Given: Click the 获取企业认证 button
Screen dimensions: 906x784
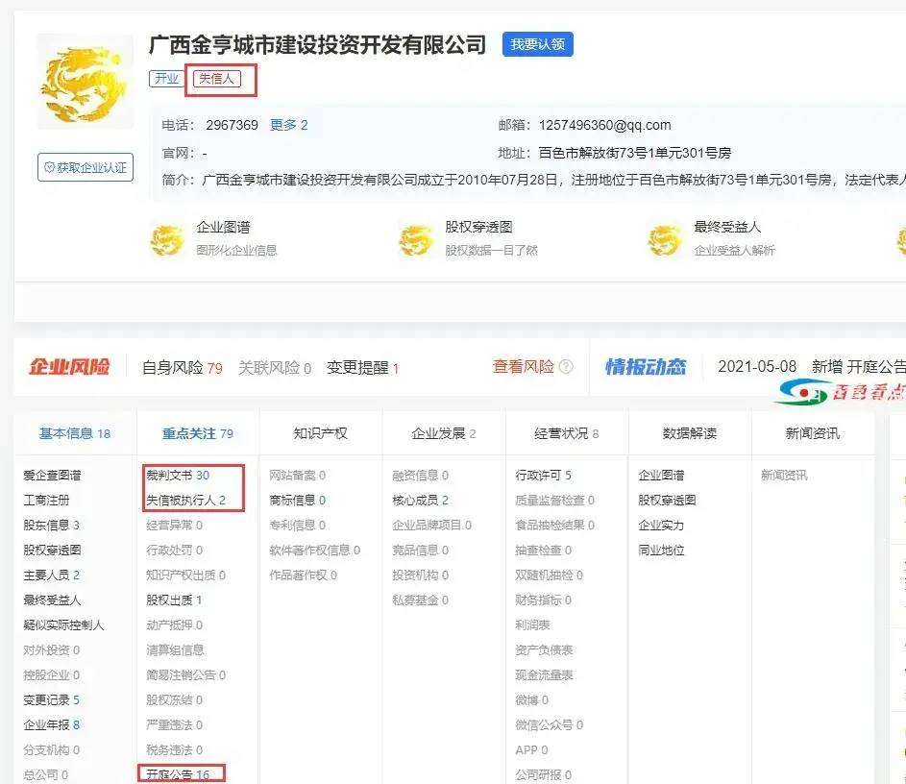Looking at the screenshot, I should [x=86, y=167].
